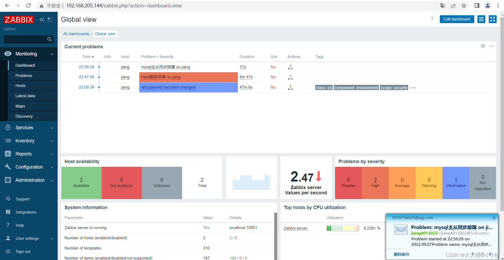The width and height of the screenshot is (504, 260).
Task: Click the envelope icon in mail notification
Action: pyautogui.click(x=401, y=229)
